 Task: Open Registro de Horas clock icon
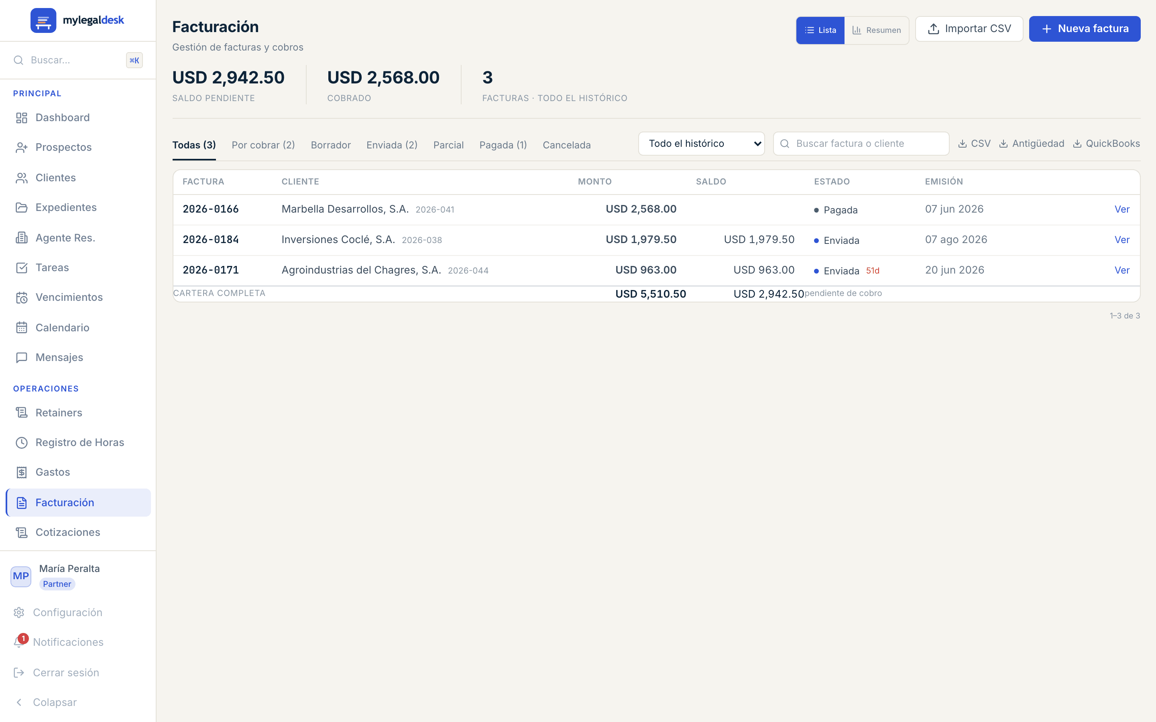click(22, 443)
